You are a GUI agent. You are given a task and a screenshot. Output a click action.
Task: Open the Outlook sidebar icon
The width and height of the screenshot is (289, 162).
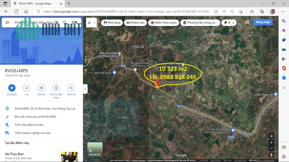click(x=284, y=78)
